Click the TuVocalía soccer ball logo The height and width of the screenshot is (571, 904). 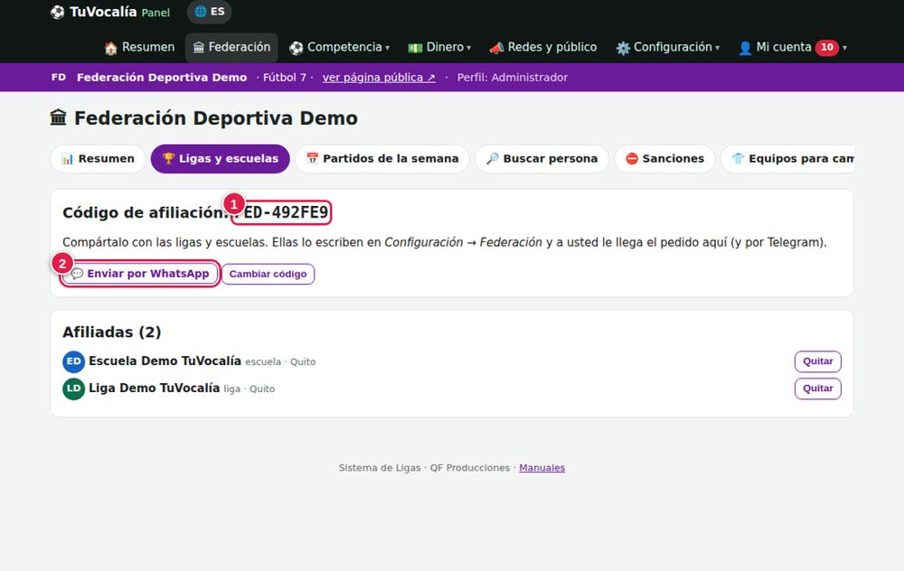57,12
